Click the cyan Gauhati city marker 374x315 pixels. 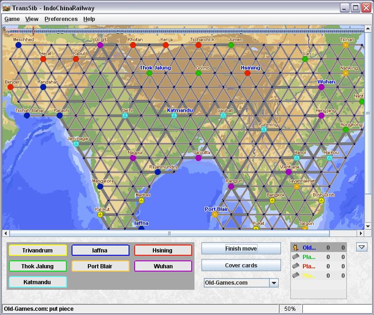[223, 116]
